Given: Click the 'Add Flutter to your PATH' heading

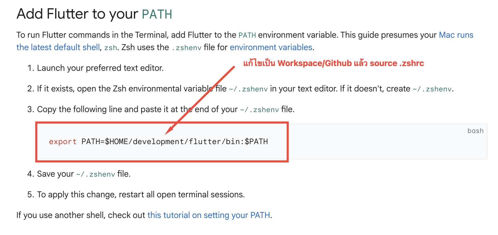Looking at the screenshot, I should pos(94,14).
